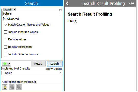Open dropdown arrow beside green plus
138x92 pixels.
pyautogui.click(x=9, y=64)
